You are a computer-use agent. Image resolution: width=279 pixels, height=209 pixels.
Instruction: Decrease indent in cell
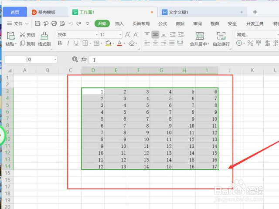tap(173, 34)
